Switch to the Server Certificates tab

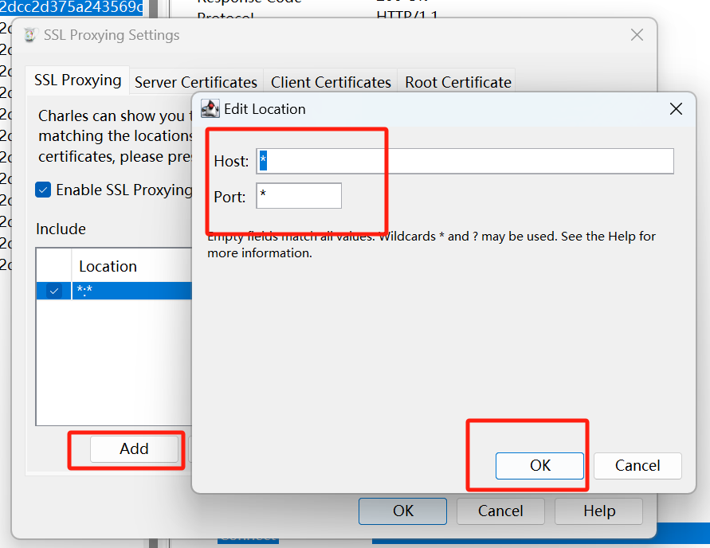[x=195, y=82]
